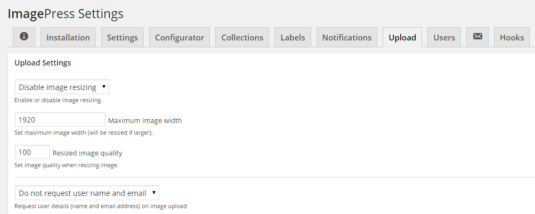Open the Hooks tab
This screenshot has height=214, width=535.
click(512, 37)
